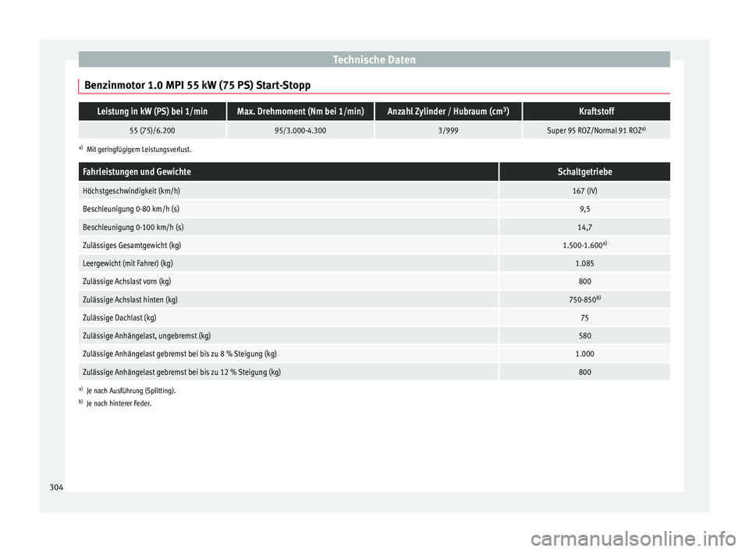Select the roof load value '75'

pyautogui.click(x=584, y=318)
